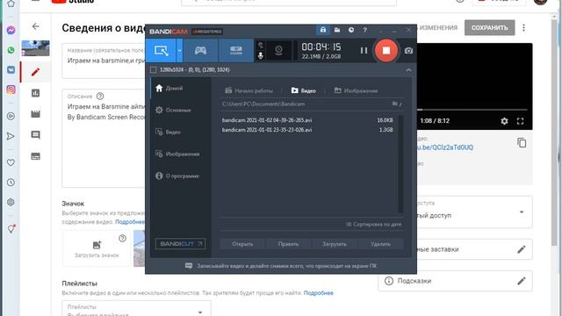
Task: Open Bandicam output folder icon in title bar
Action: (x=337, y=30)
